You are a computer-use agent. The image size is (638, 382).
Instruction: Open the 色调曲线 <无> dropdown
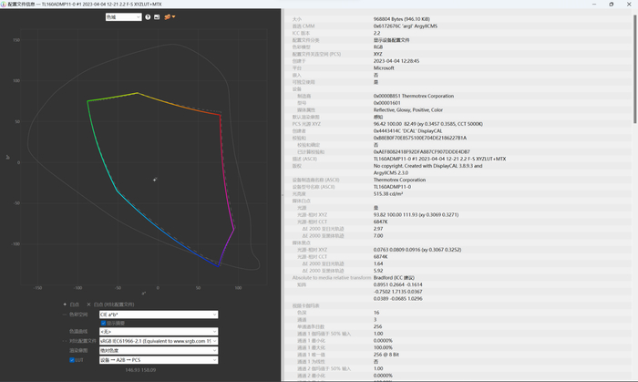158,331
